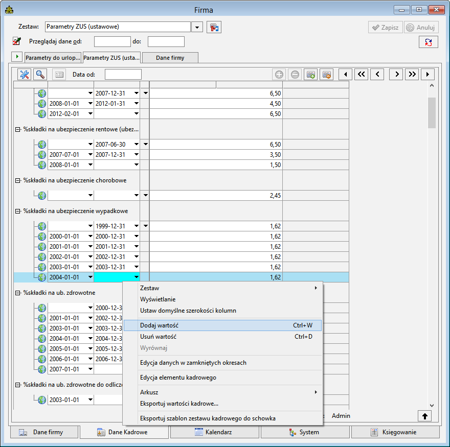This screenshot has height=447, width=450.
Task: Open the highlighted empty end date dropdown
Action: tap(137, 277)
